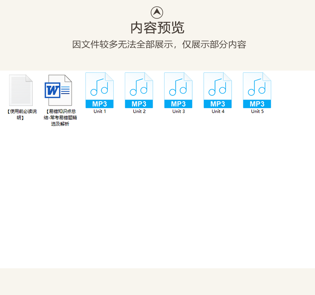Click the label Unit 2

pyautogui.click(x=139, y=111)
